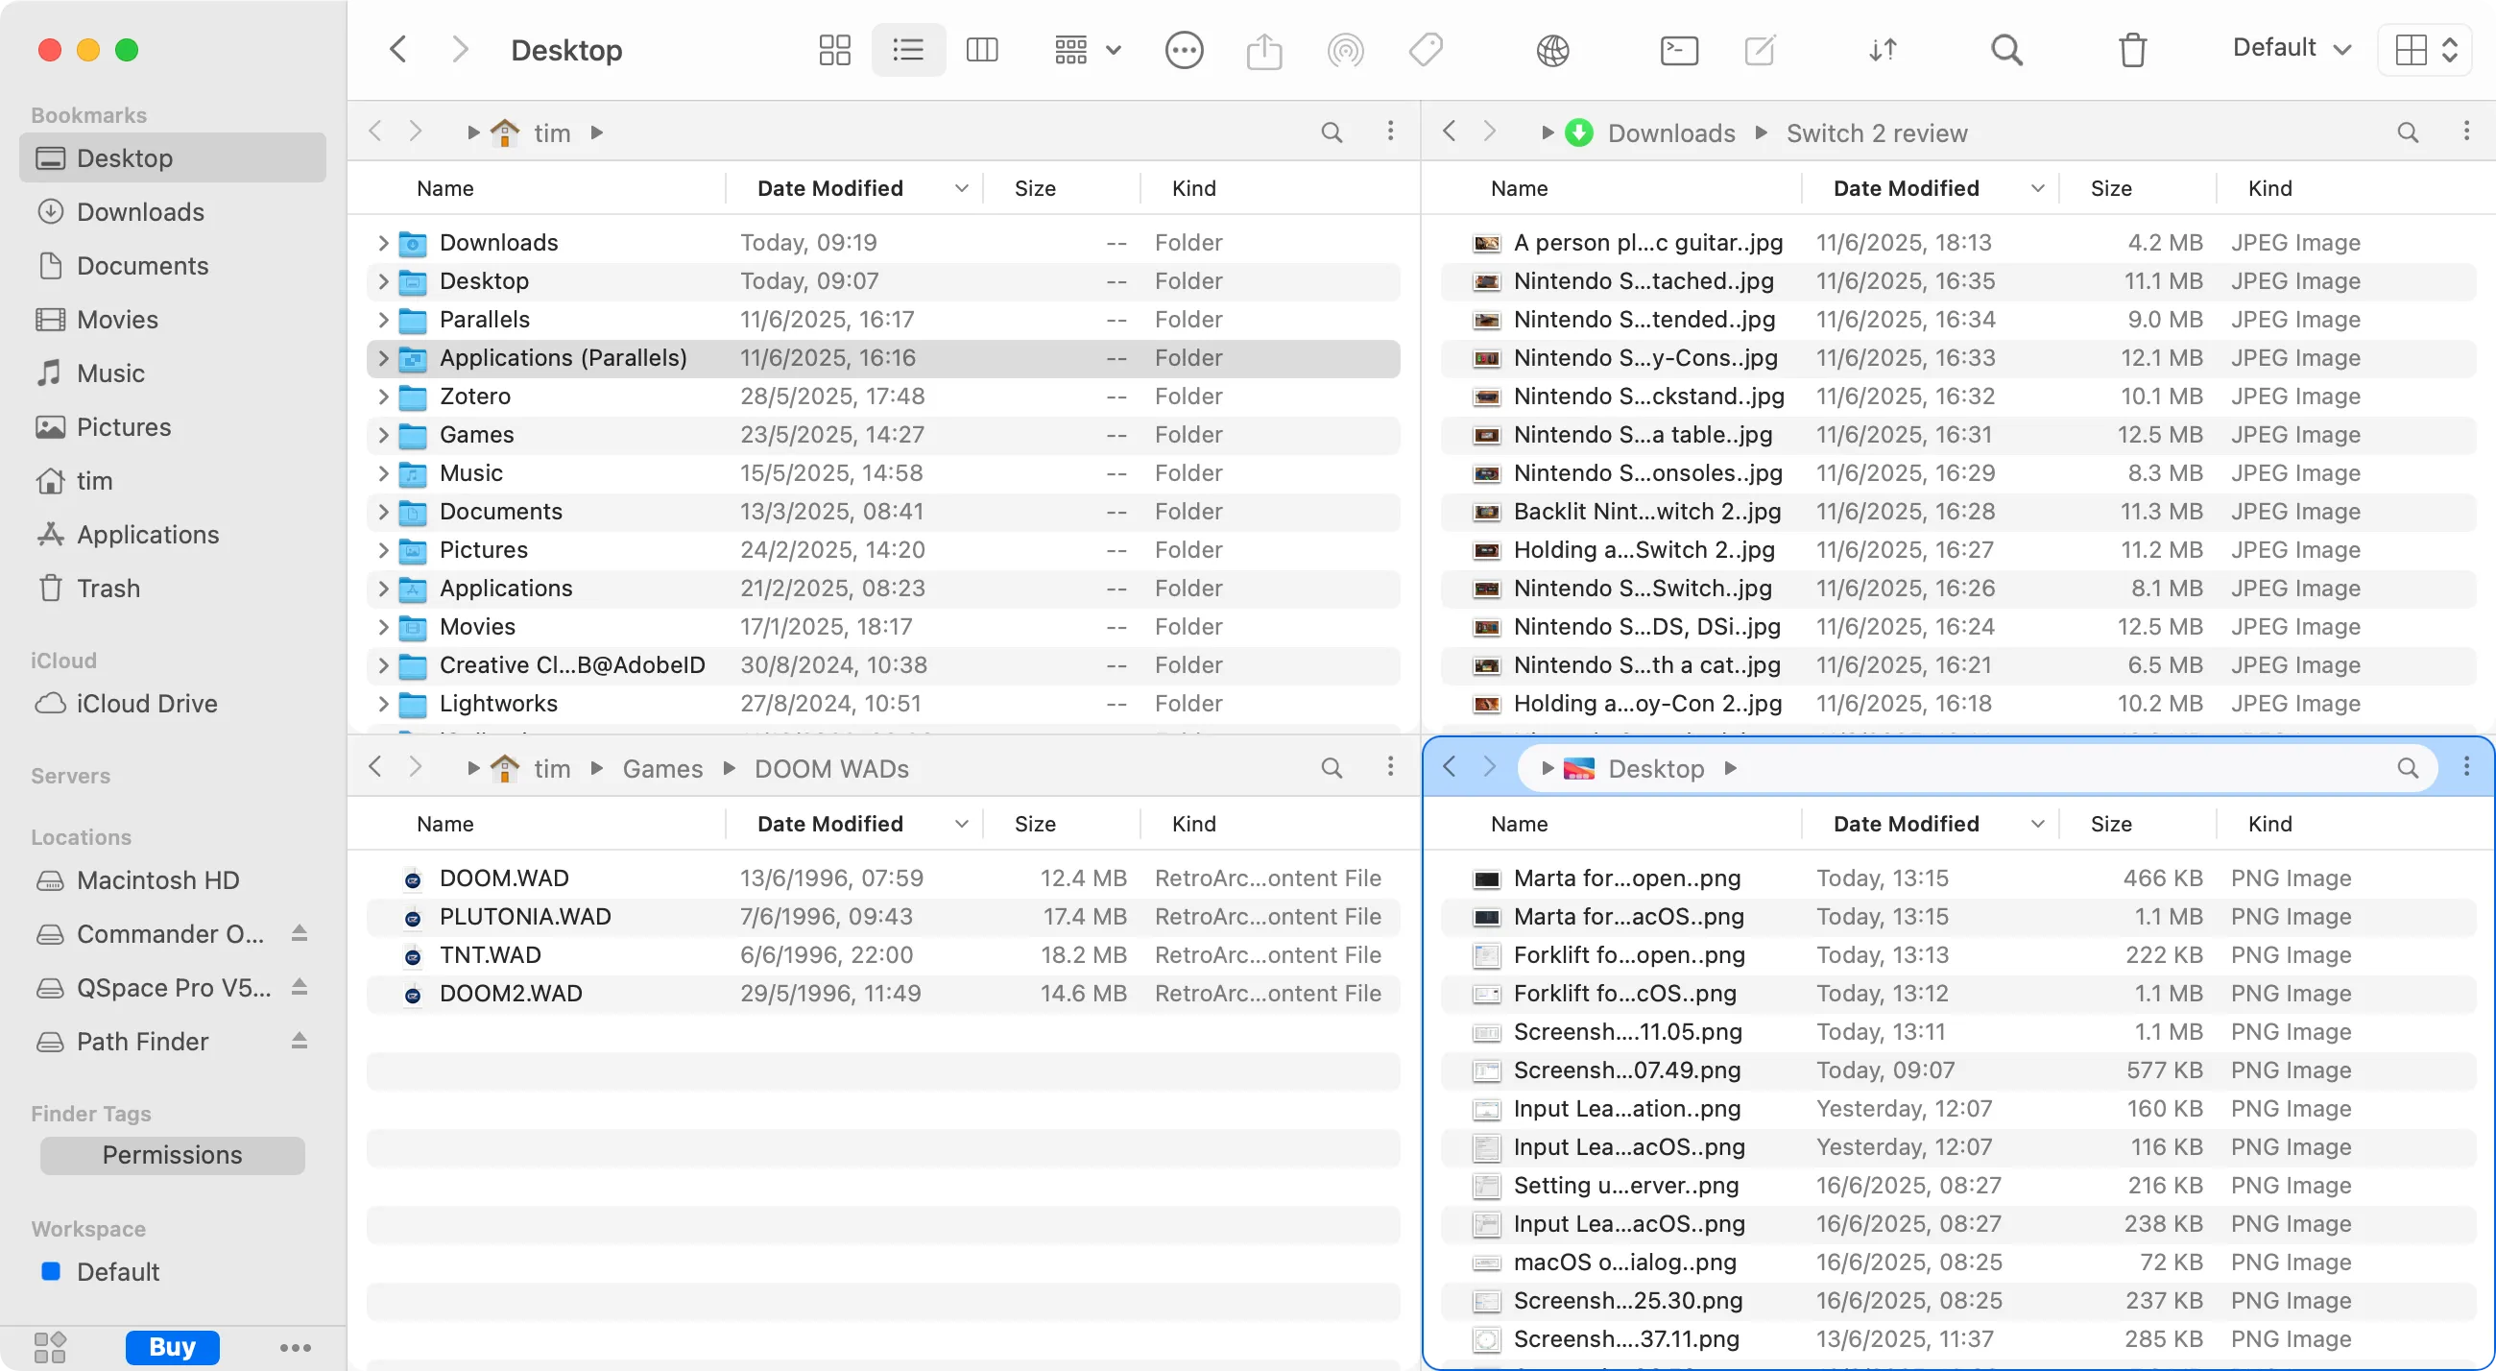Click the sort order arrows icon

pos(1882,49)
